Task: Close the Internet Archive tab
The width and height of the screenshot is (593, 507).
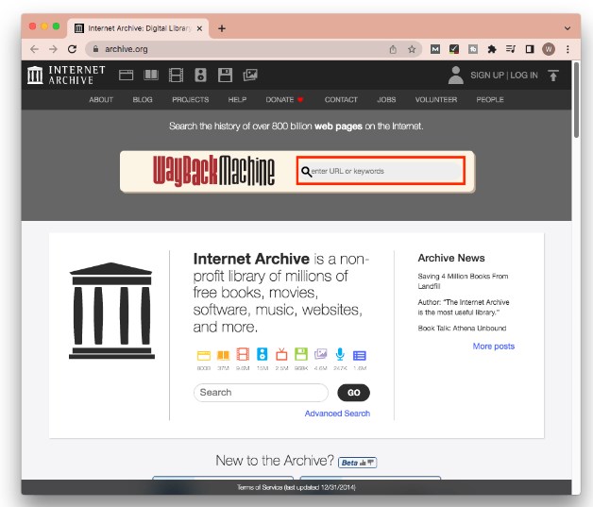Action: click(x=199, y=28)
